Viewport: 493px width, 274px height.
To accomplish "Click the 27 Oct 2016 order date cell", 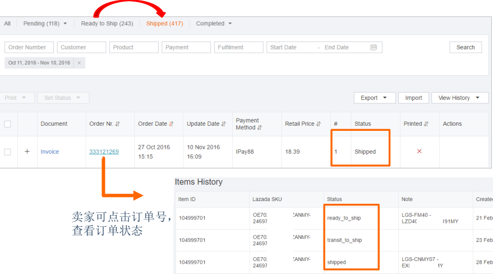I will [x=154, y=152].
